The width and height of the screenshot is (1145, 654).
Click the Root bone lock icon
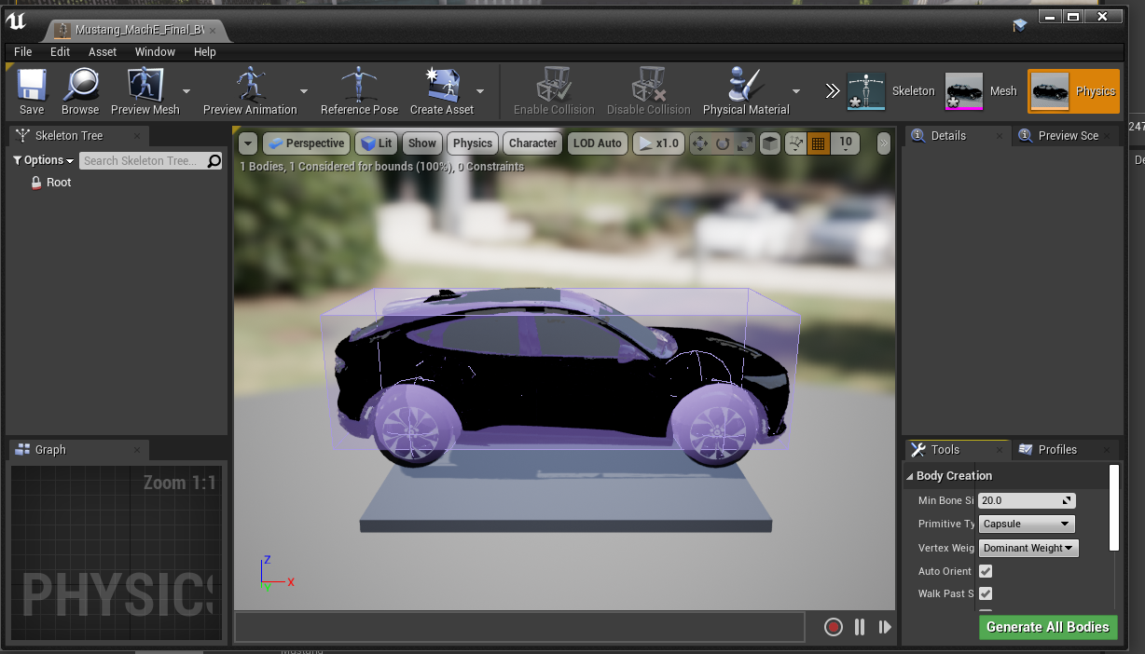point(36,183)
